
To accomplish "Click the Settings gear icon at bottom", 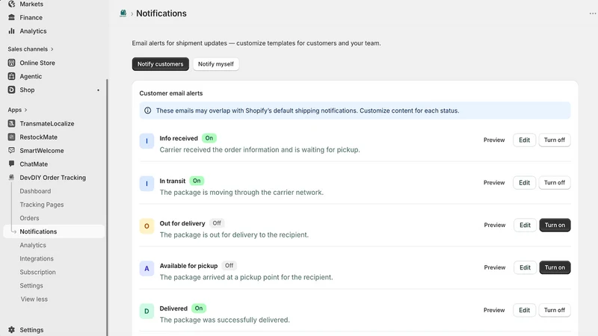I will point(11,329).
